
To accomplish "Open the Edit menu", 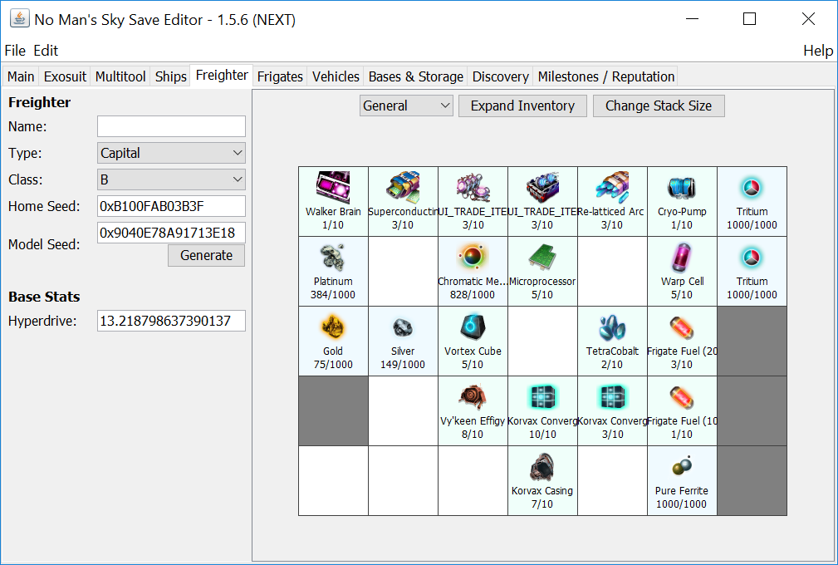I will click(x=46, y=51).
